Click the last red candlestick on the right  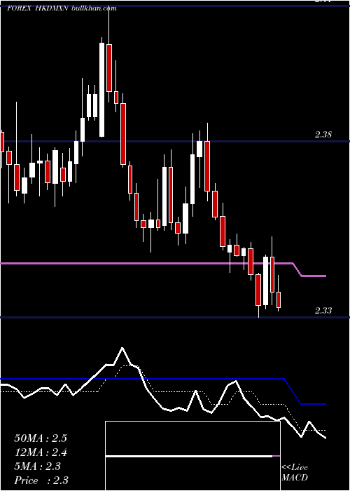point(279,300)
